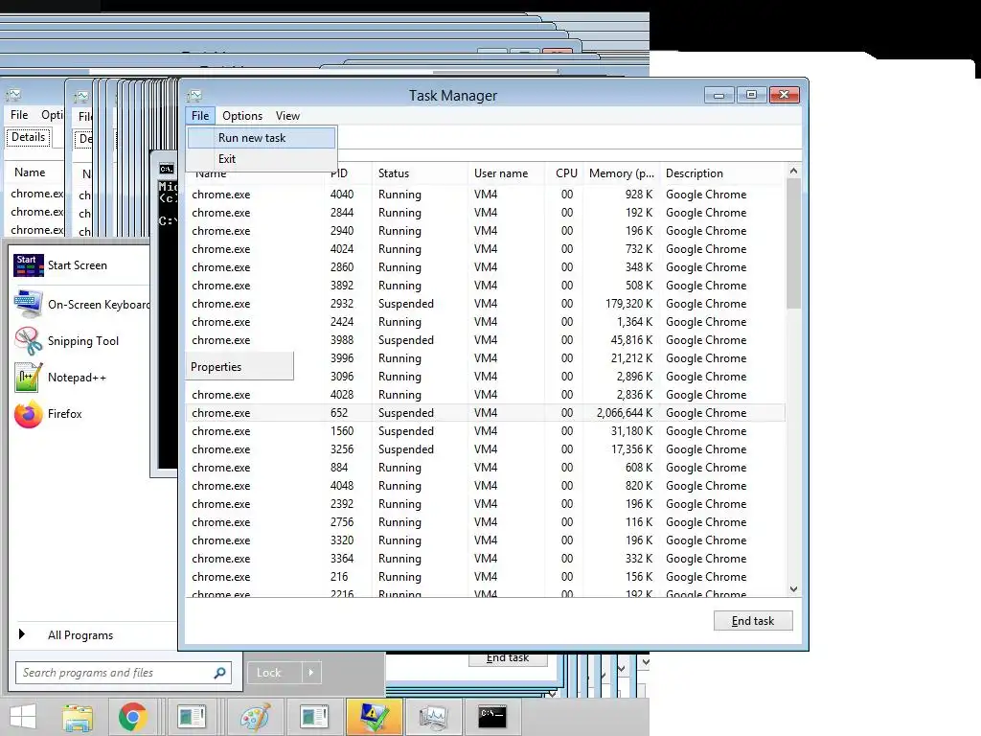Image resolution: width=981 pixels, height=736 pixels.
Task: Select chrome.exe process with PID 3364
Action: (485, 559)
